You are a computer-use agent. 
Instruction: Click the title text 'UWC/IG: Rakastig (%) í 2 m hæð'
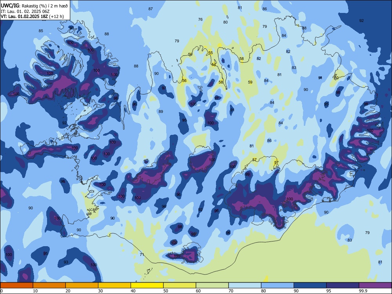(34, 5)
